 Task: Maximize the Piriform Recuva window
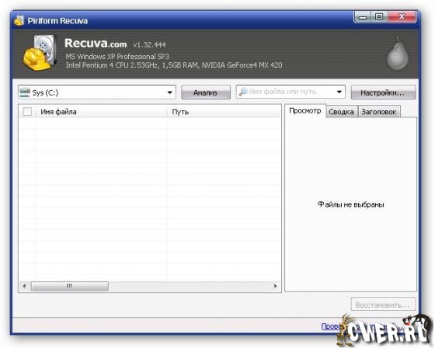(x=379, y=17)
